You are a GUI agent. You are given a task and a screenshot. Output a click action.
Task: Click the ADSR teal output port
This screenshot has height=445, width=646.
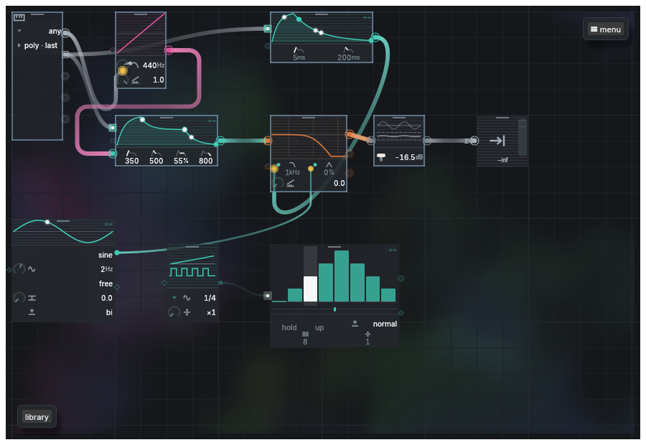tap(220, 141)
